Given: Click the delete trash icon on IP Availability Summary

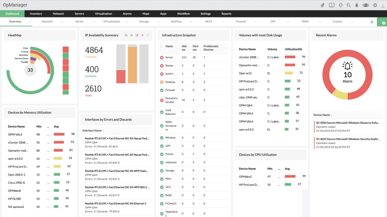Looking at the screenshot, I should (x=148, y=35).
